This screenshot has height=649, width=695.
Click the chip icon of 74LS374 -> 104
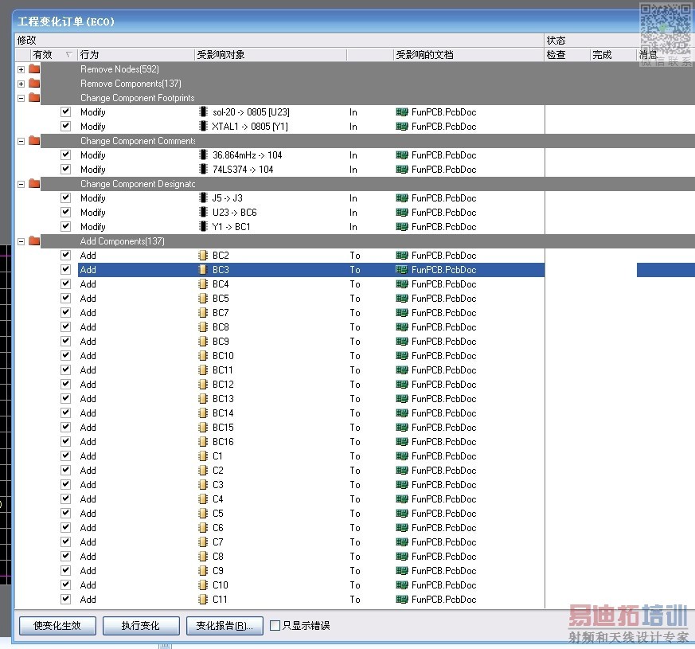coord(204,170)
